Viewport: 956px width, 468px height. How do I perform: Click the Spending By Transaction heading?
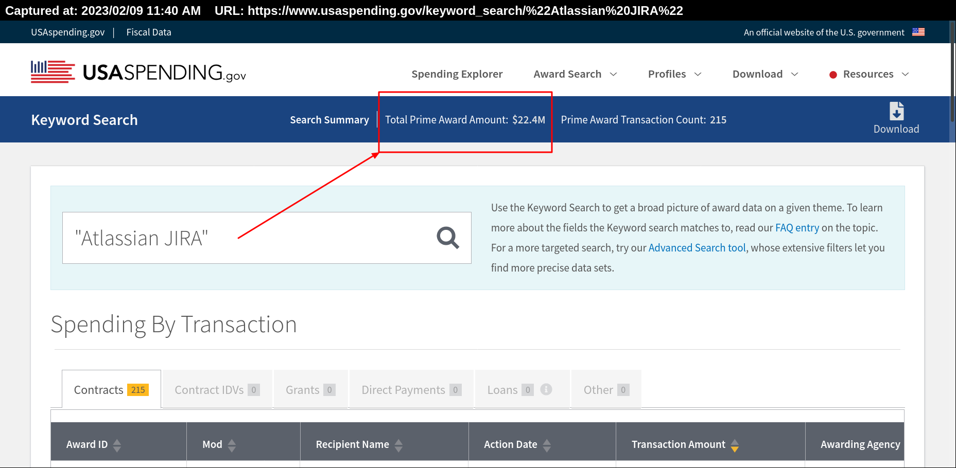click(x=174, y=325)
